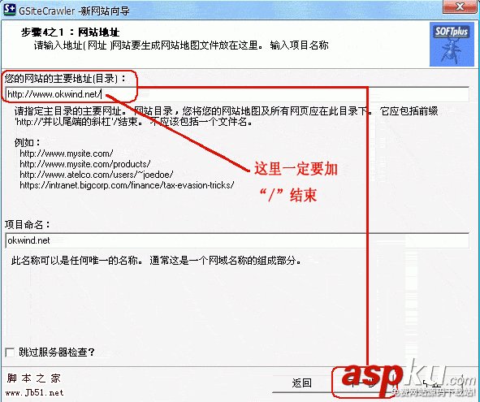Focus the main website address field
This screenshot has height=402, width=480.
[x=237, y=94]
